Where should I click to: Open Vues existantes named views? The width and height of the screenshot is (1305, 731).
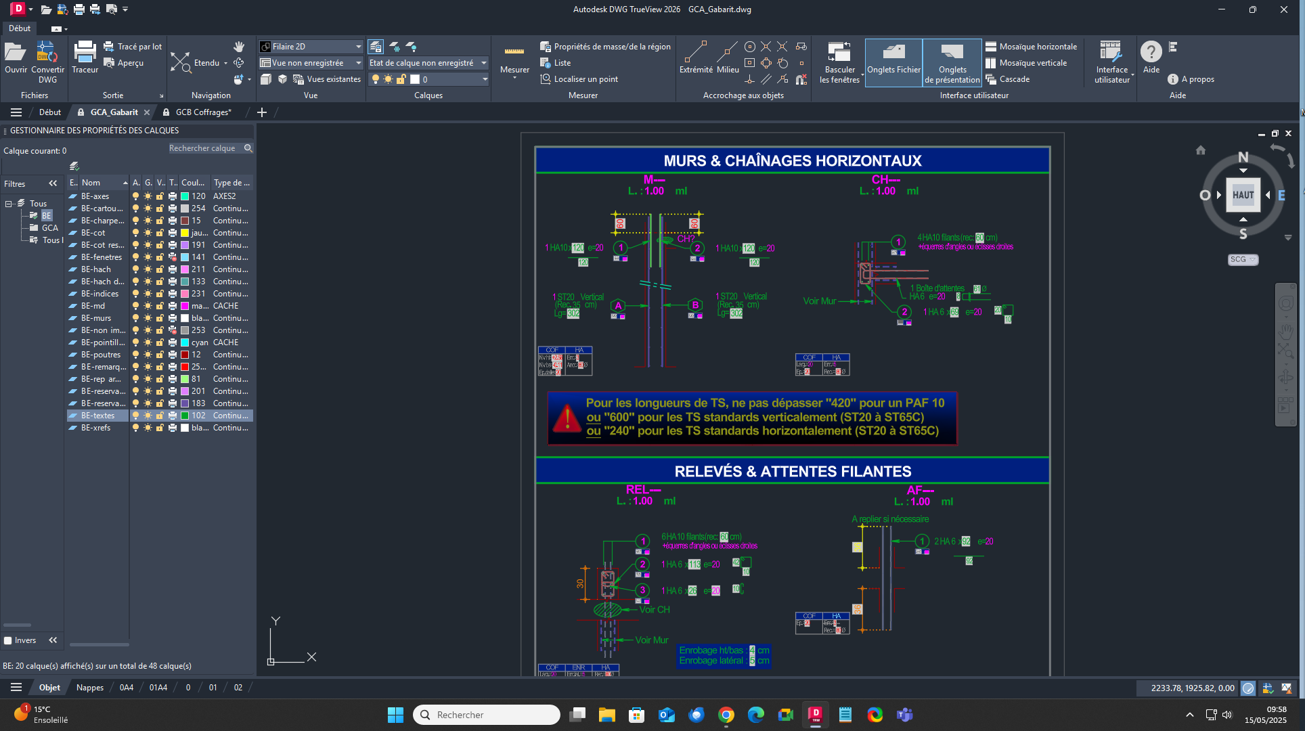326,79
